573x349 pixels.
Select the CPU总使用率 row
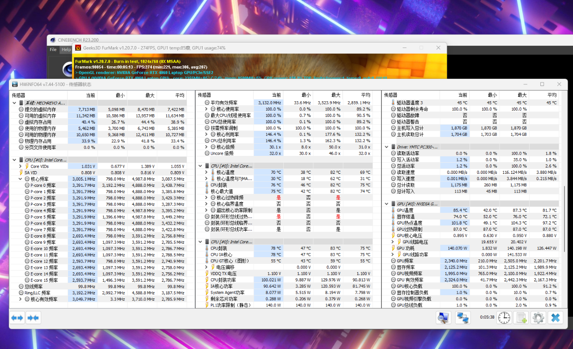pyautogui.click(x=284, y=122)
